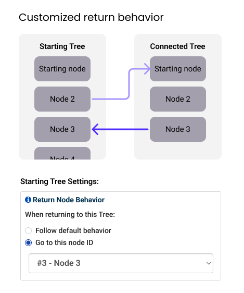The image size is (244, 293).
Task: Click the Starting Tree panel title
Action: 62,46
